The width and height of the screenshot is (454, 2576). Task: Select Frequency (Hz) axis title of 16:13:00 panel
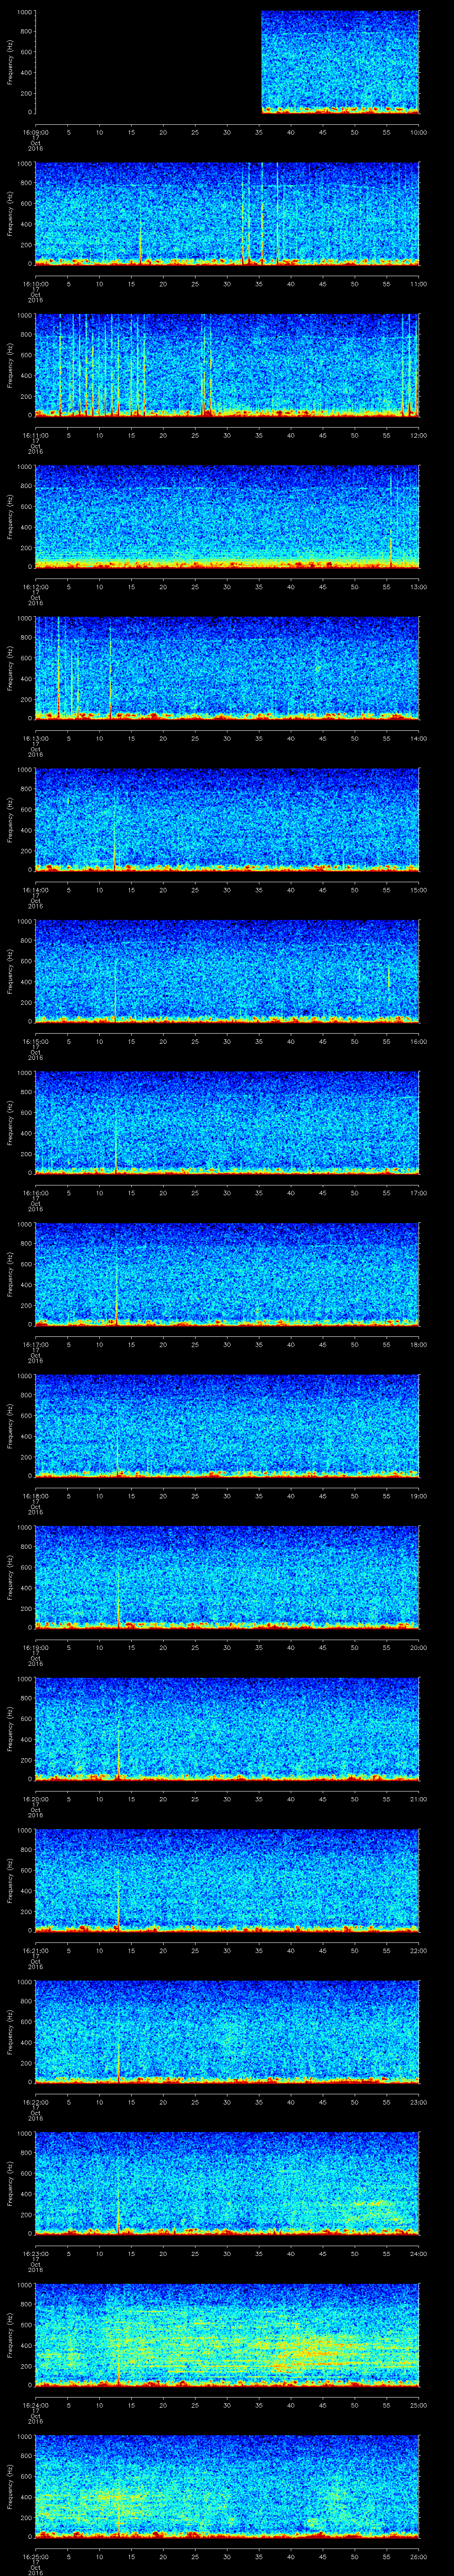point(10,668)
